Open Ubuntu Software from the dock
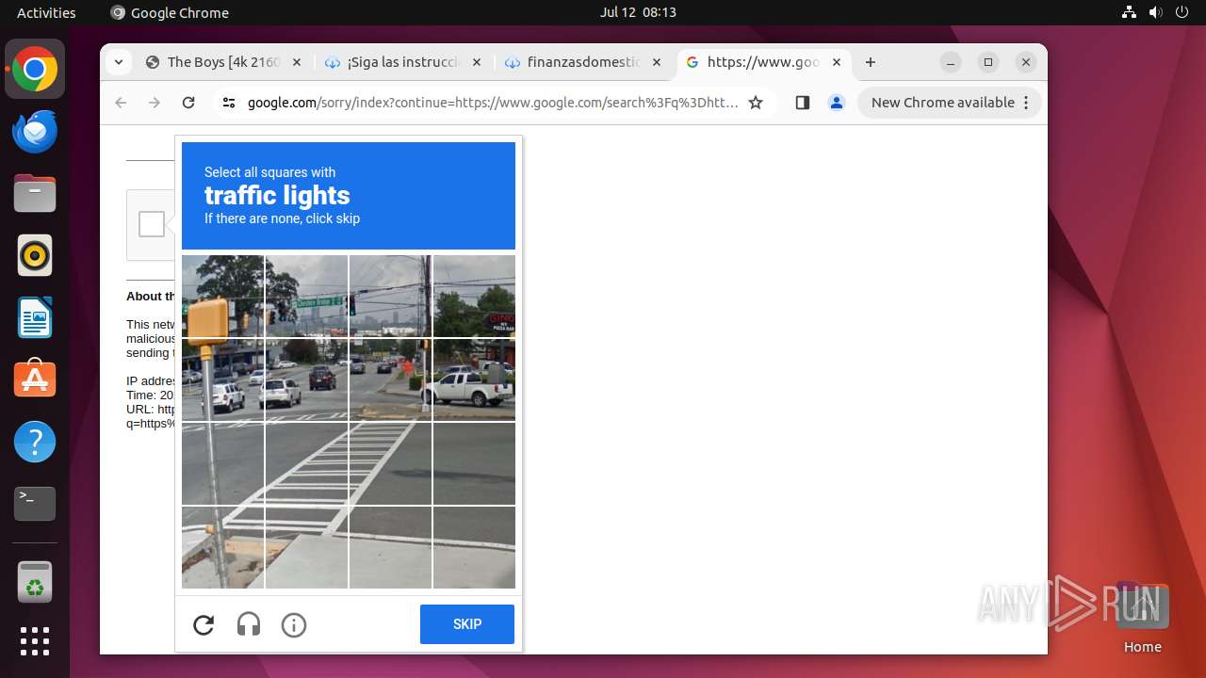1206x678 pixels. pos(35,379)
